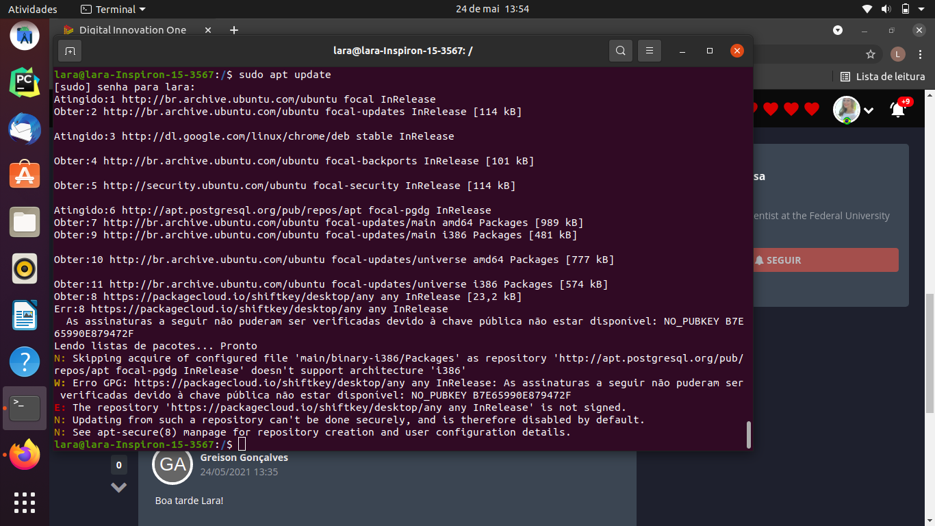Viewport: 935px width, 526px height.
Task: Click the volume icon in the top bar
Action: (886, 9)
